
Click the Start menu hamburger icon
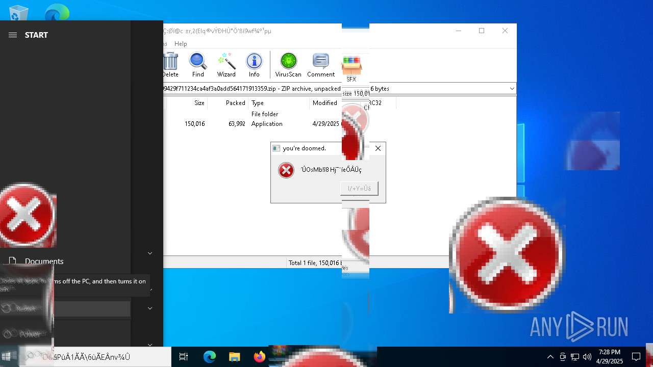pyautogui.click(x=13, y=35)
